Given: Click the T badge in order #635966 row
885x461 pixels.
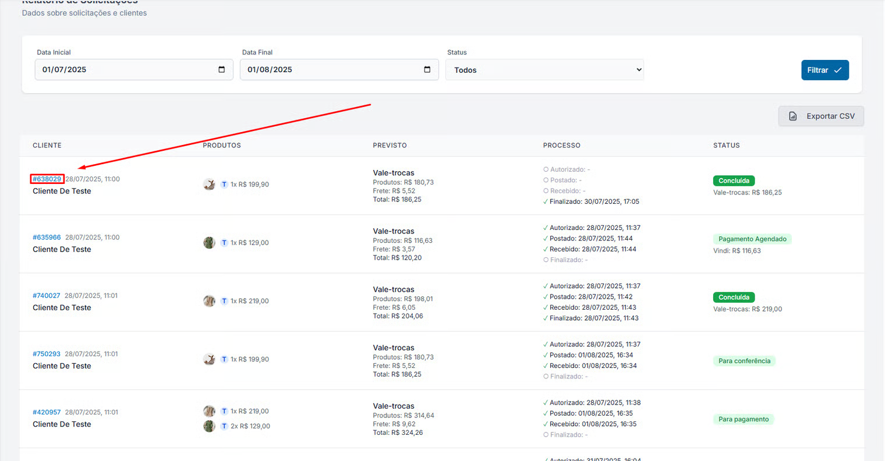Looking at the screenshot, I should 224,243.
